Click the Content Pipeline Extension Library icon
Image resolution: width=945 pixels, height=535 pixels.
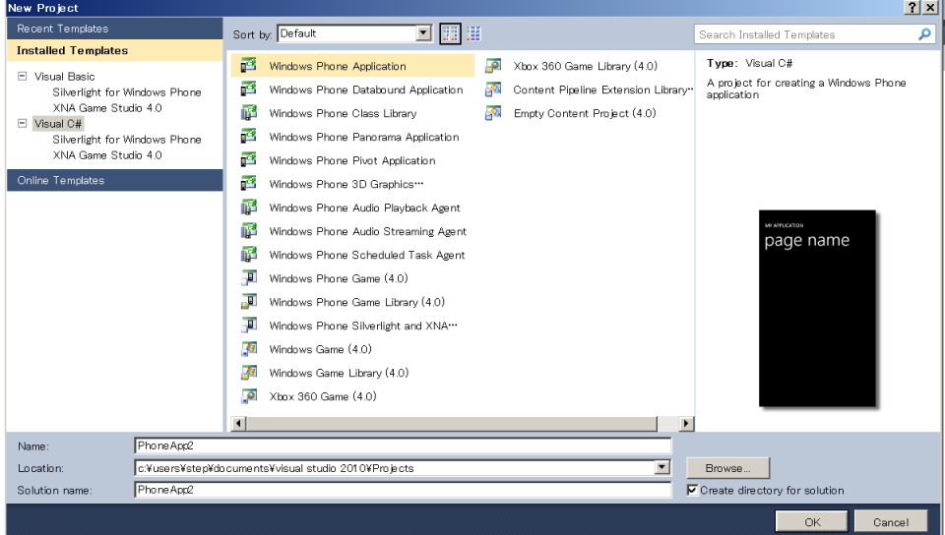[493, 89]
